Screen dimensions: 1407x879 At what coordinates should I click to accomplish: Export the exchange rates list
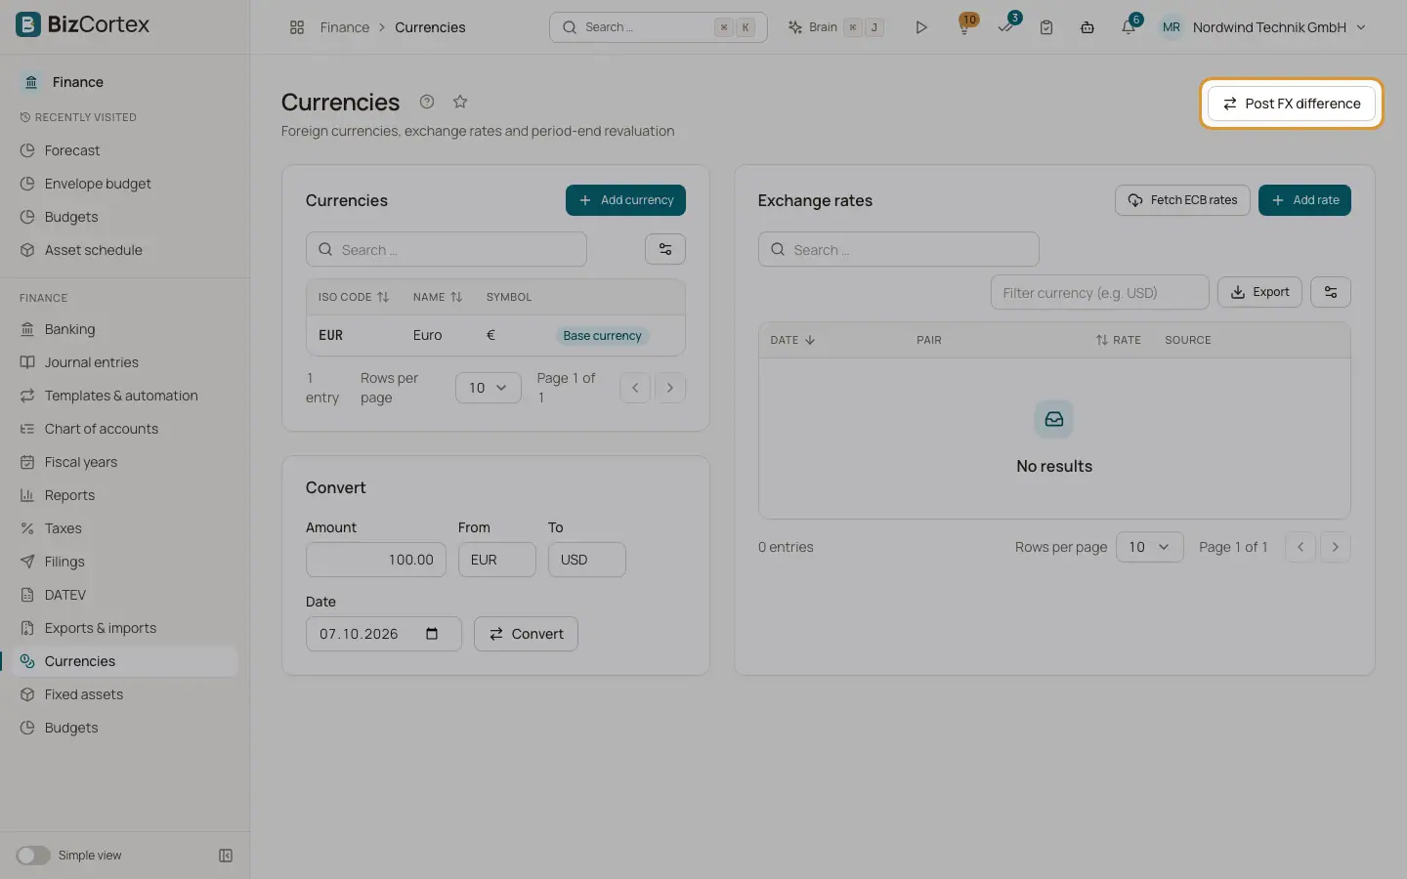pos(1259,292)
